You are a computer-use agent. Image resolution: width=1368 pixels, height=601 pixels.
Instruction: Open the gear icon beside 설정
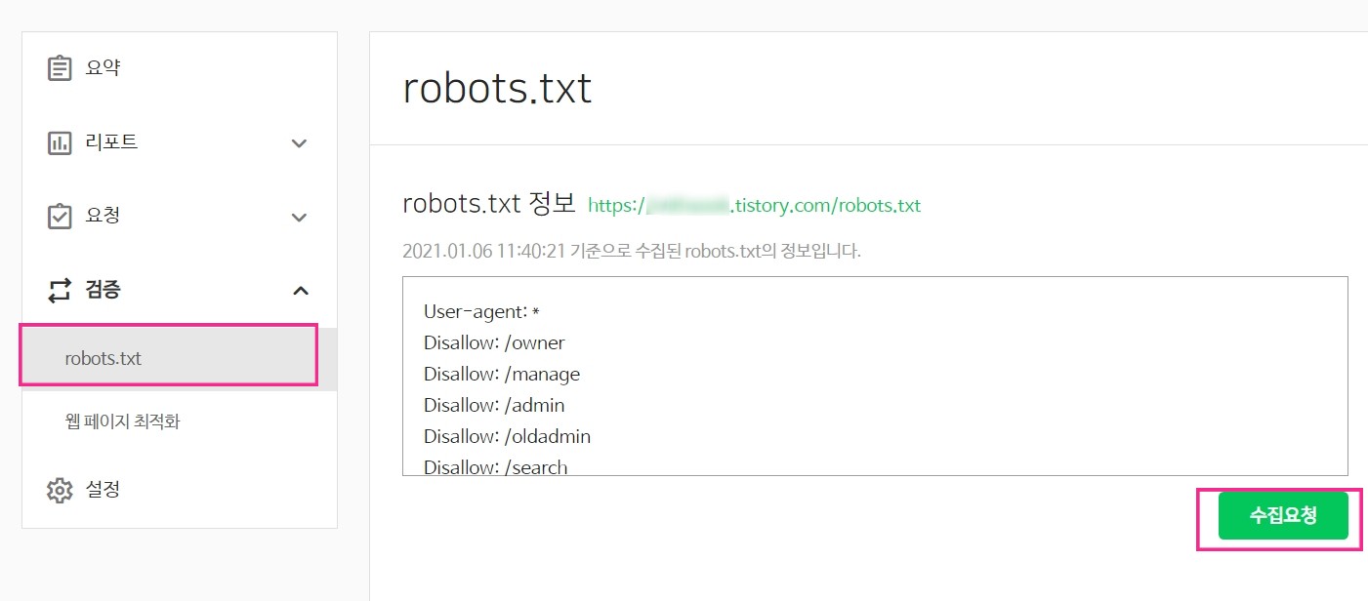point(61,489)
